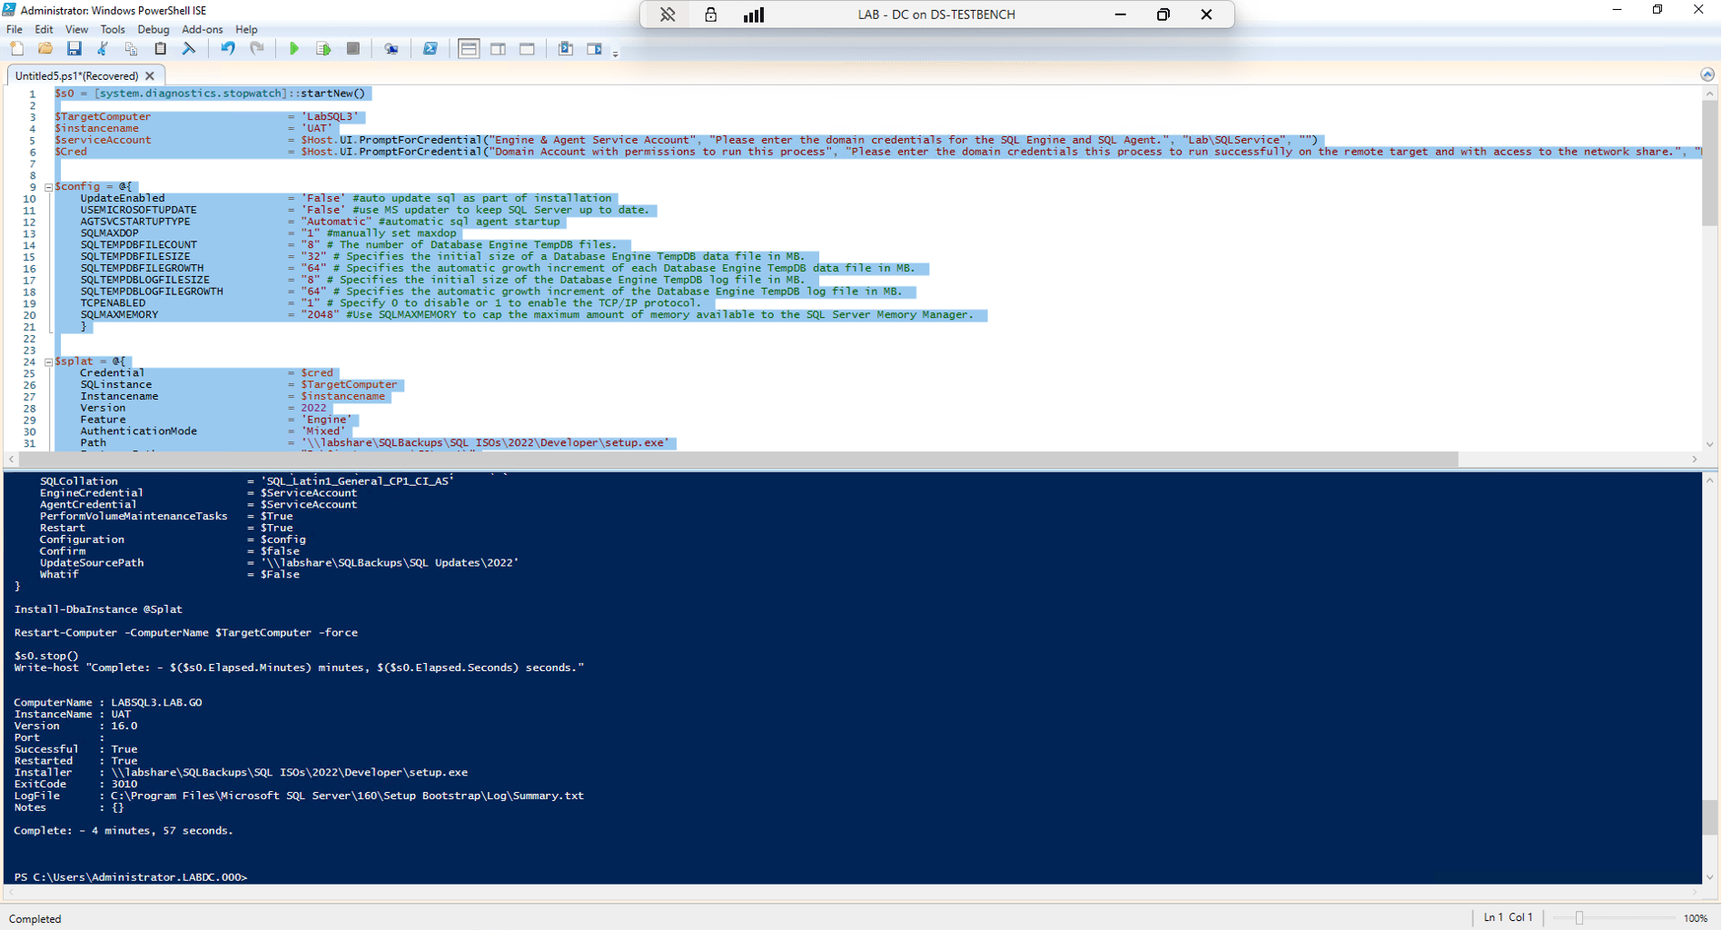Open a new remote PowerShell tab
1722x930 pixels.
(x=391, y=49)
